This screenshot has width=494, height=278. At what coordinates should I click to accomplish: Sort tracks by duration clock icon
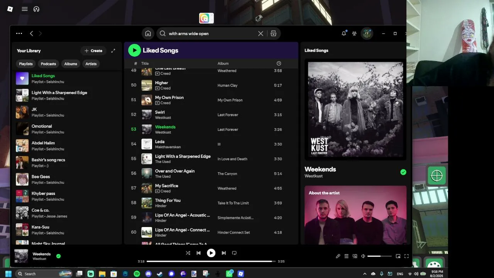(x=279, y=63)
